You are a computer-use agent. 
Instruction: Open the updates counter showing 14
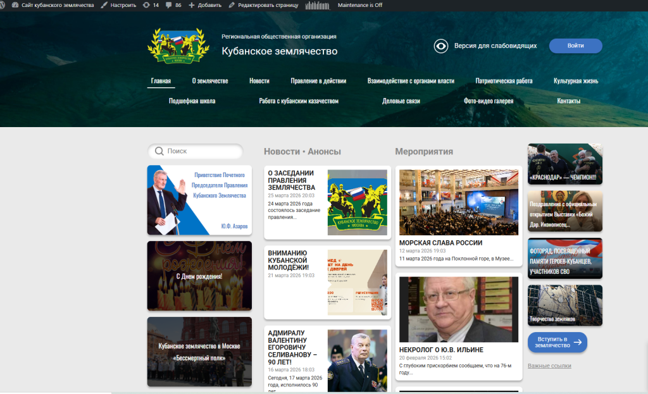tap(151, 5)
